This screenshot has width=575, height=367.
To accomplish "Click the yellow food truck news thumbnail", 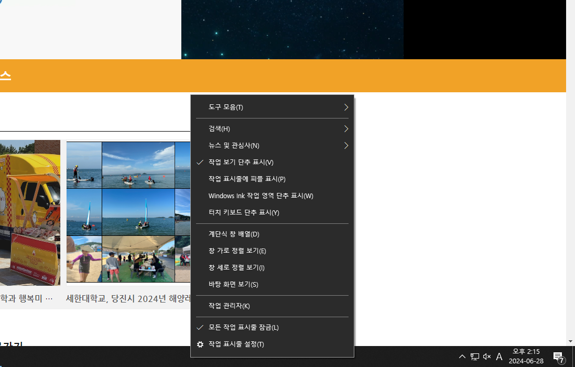I will point(29,212).
